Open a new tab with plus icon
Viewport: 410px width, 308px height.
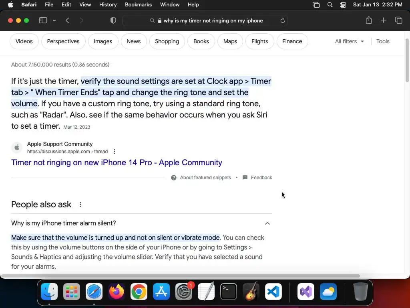click(383, 20)
